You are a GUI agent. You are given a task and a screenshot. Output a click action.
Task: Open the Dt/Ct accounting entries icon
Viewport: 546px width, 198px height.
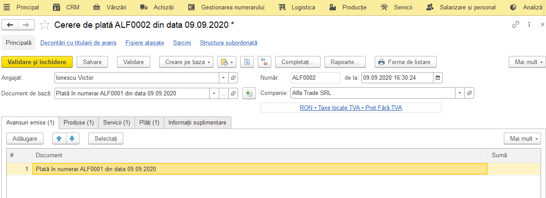265,62
